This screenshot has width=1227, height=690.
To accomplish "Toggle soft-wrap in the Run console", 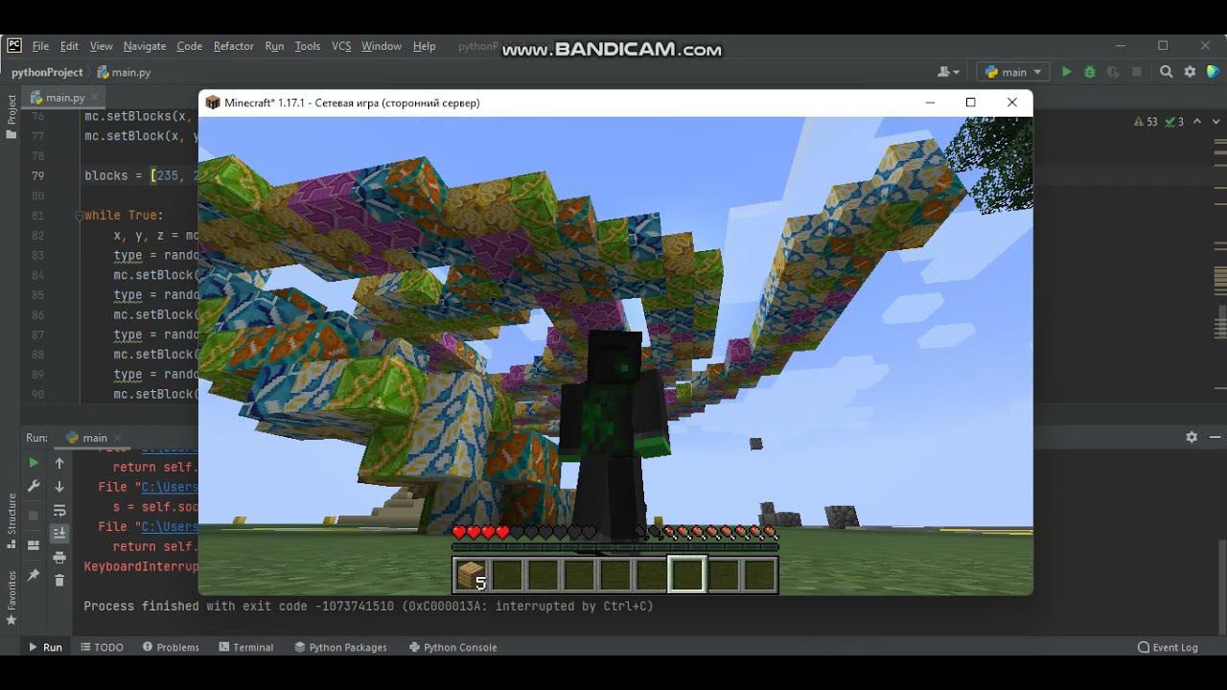I will point(59,511).
